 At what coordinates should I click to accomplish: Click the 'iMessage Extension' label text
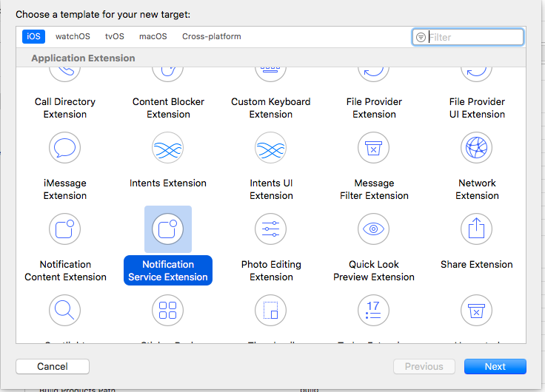click(65, 189)
